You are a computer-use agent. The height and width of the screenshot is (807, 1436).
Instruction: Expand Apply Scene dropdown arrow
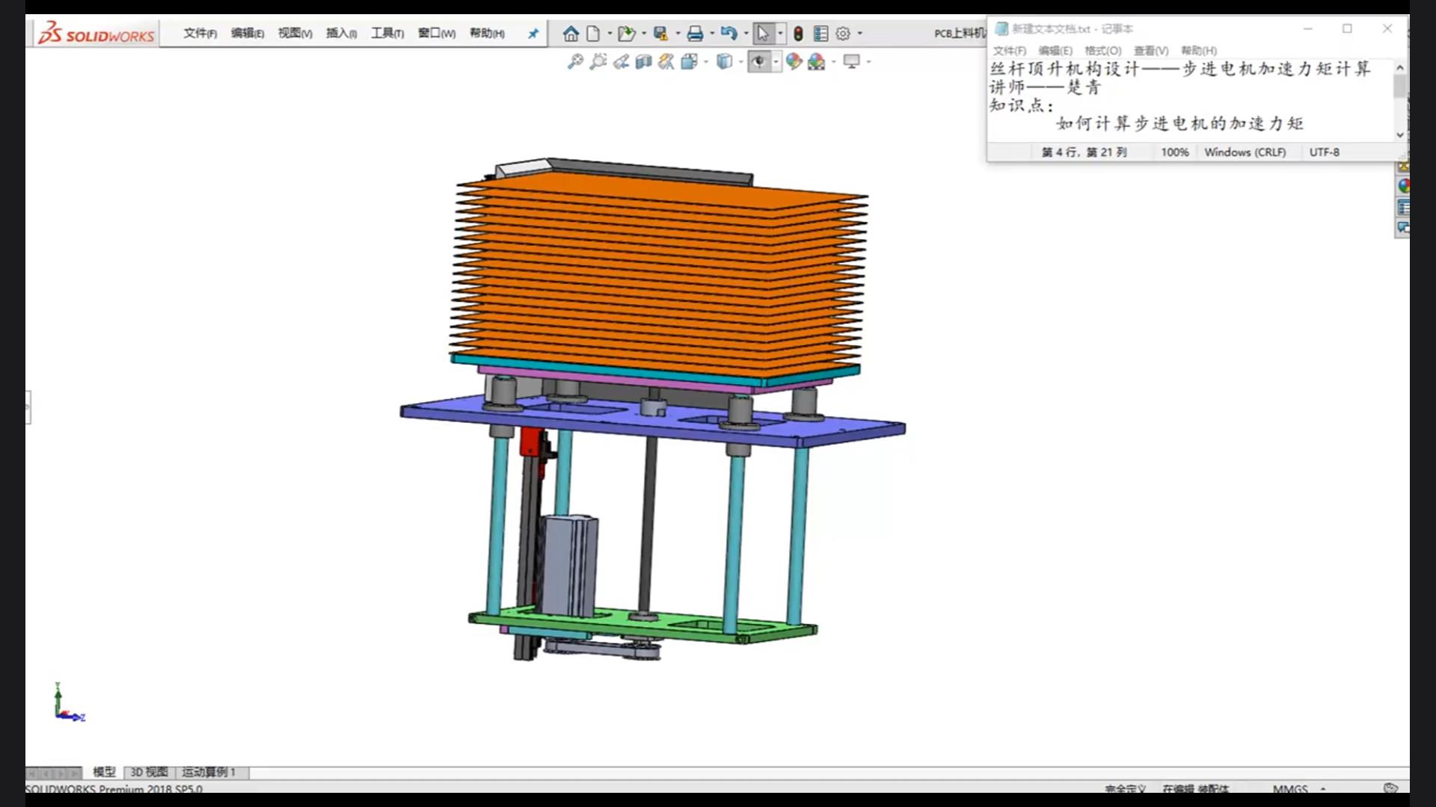pos(834,62)
